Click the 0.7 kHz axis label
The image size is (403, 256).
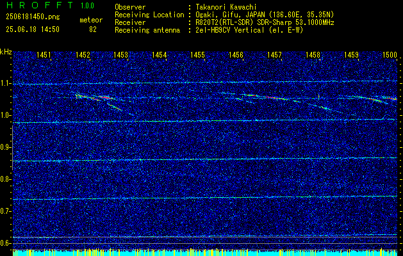point(5,211)
